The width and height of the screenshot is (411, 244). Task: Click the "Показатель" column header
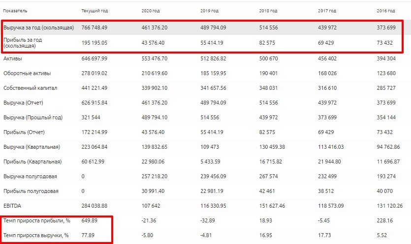tap(15, 10)
